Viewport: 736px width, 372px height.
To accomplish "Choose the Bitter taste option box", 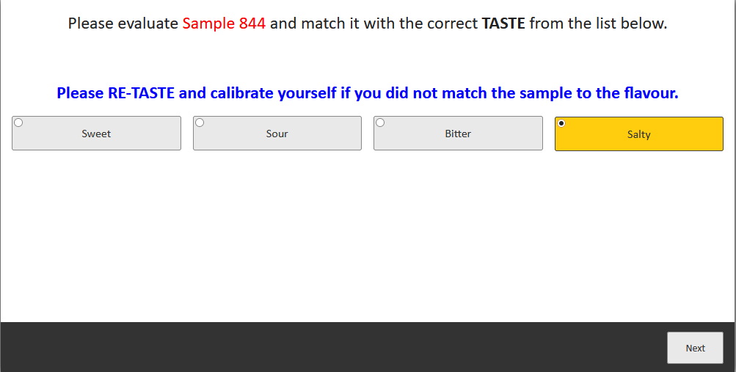I will [x=458, y=134].
